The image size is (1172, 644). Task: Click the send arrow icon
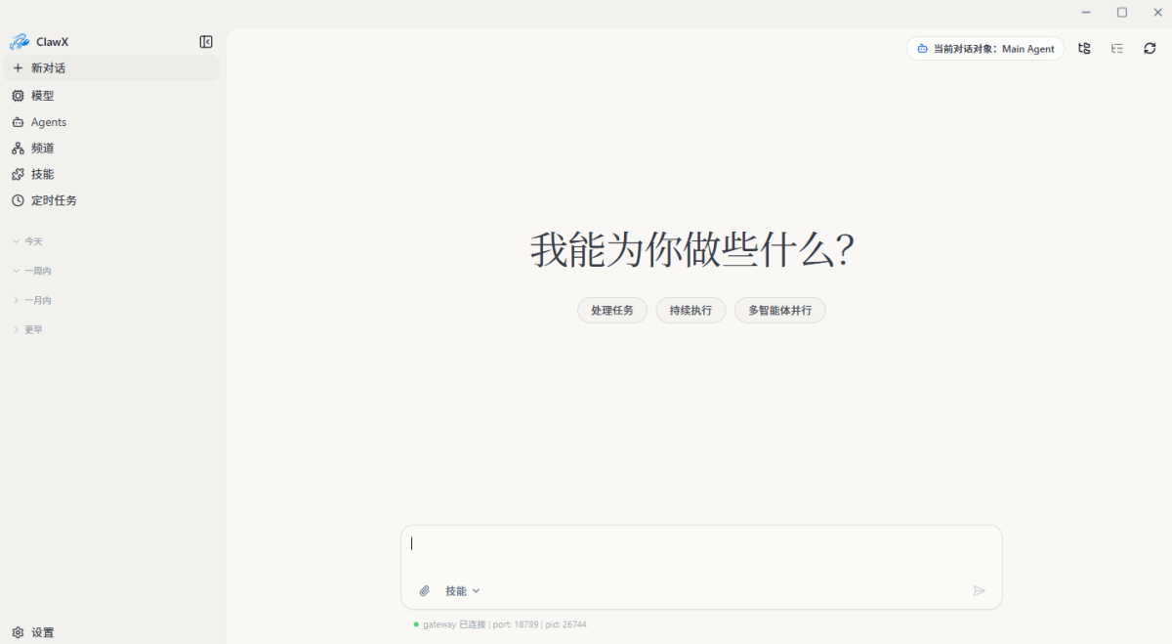coord(979,591)
